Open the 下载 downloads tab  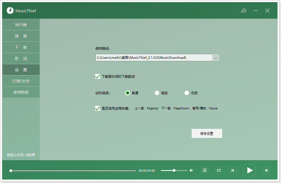click(x=21, y=47)
